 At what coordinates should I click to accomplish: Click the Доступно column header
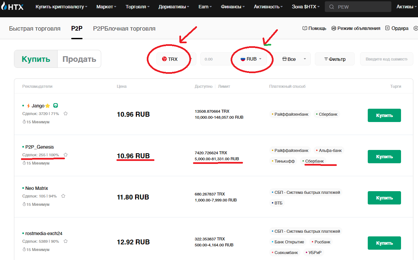(203, 86)
